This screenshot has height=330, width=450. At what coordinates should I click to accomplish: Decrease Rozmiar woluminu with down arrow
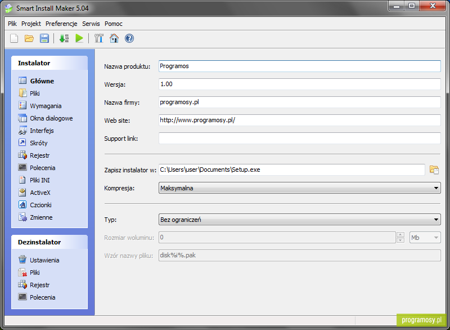400,240
